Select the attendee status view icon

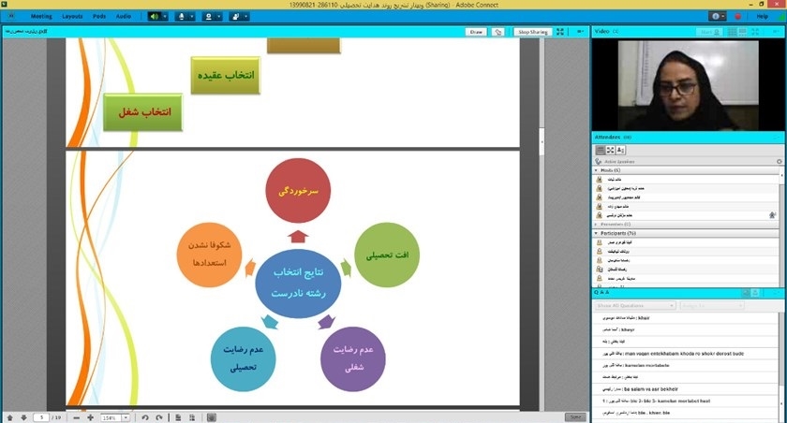click(621, 150)
